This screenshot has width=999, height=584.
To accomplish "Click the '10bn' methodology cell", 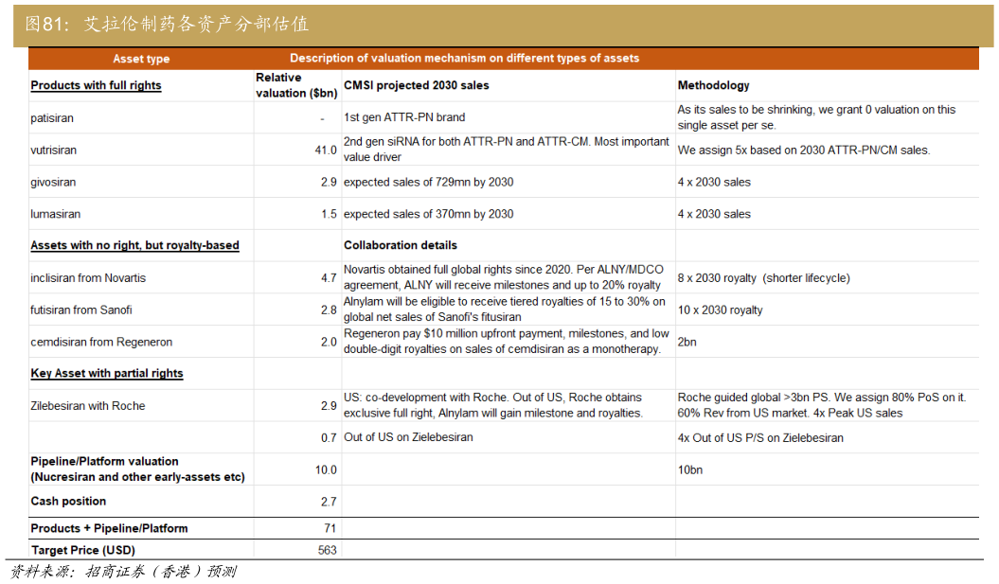I will pos(690,470).
